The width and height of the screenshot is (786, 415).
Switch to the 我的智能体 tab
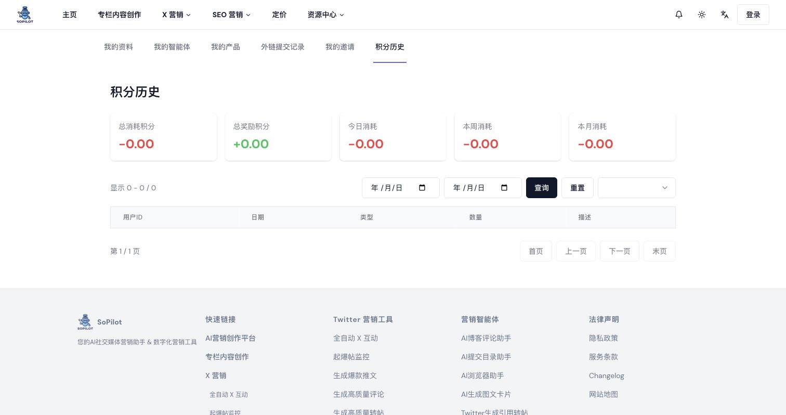pos(172,47)
